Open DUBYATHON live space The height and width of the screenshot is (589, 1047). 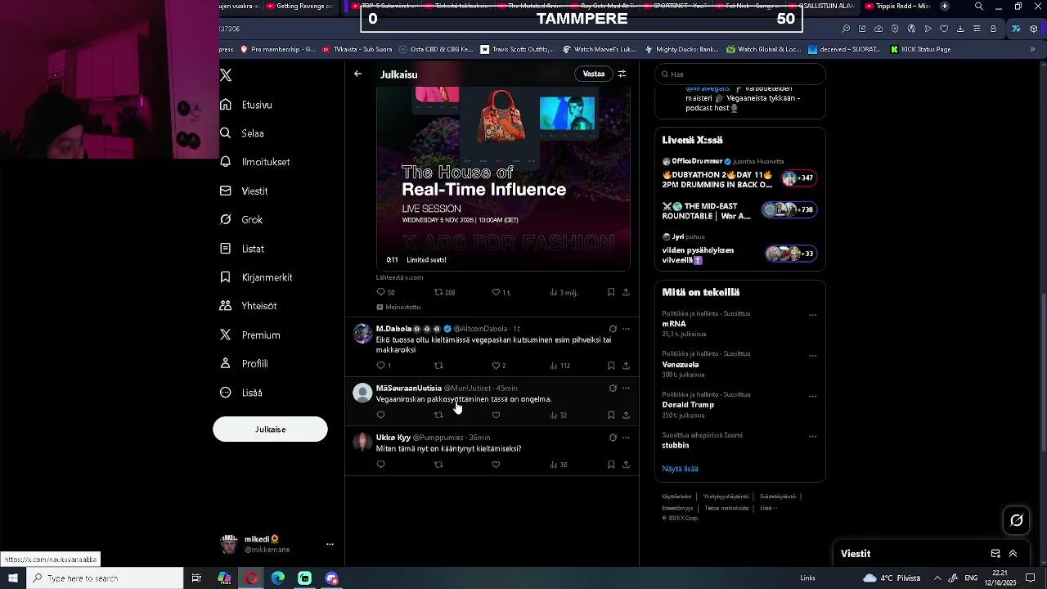point(739,173)
